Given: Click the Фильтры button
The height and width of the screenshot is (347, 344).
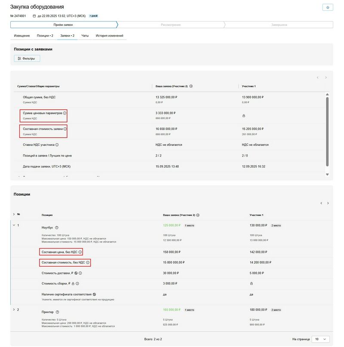Looking at the screenshot, I should pos(27,58).
